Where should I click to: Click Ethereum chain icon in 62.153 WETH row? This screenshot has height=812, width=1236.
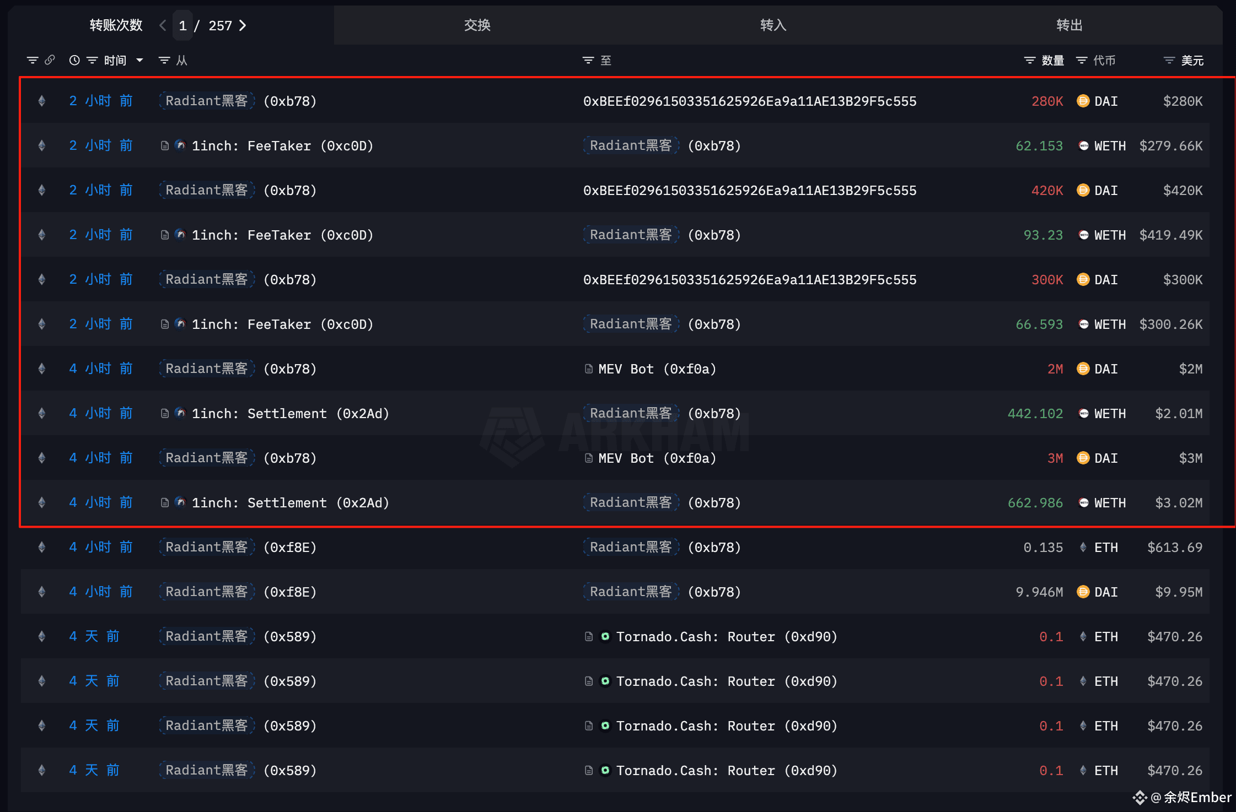pos(41,145)
